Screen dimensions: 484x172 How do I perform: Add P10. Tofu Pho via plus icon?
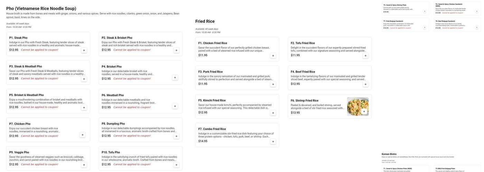click(176, 165)
